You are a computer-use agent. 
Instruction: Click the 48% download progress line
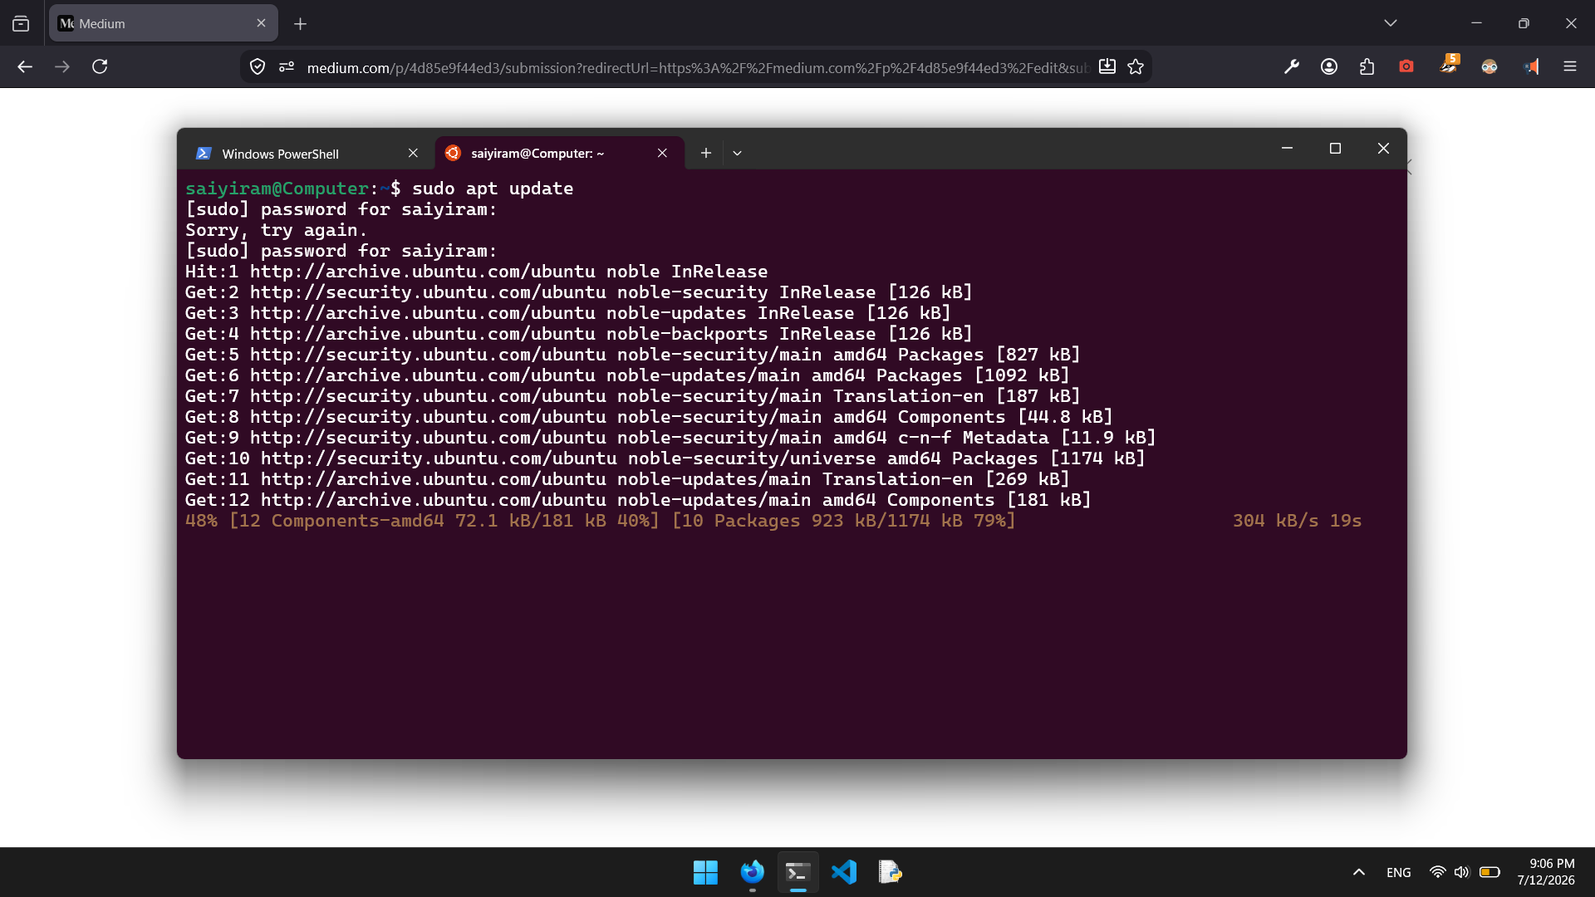pyautogui.click(x=600, y=521)
